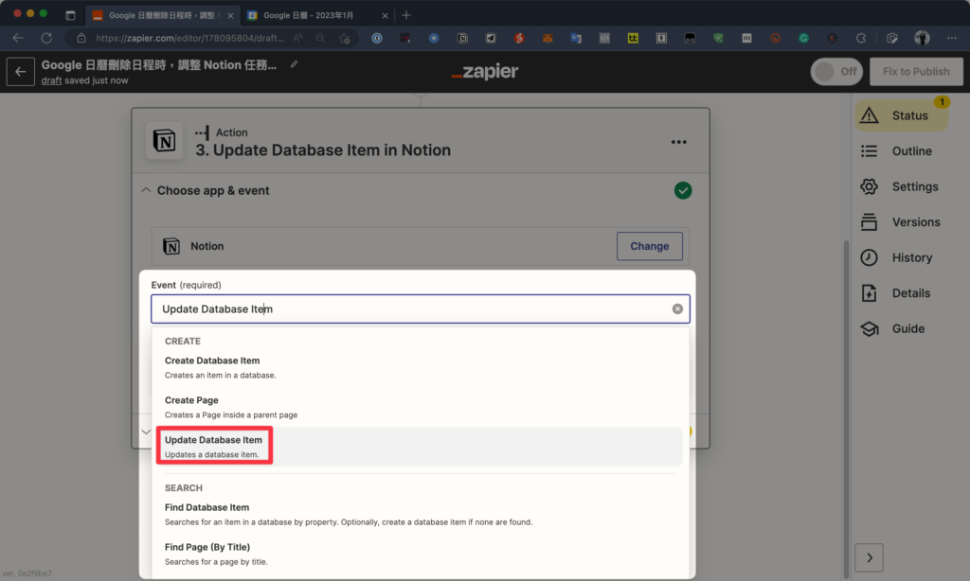The width and height of the screenshot is (970, 581).
Task: Click the Notion Web Clipper extension icon
Action: [x=462, y=38]
